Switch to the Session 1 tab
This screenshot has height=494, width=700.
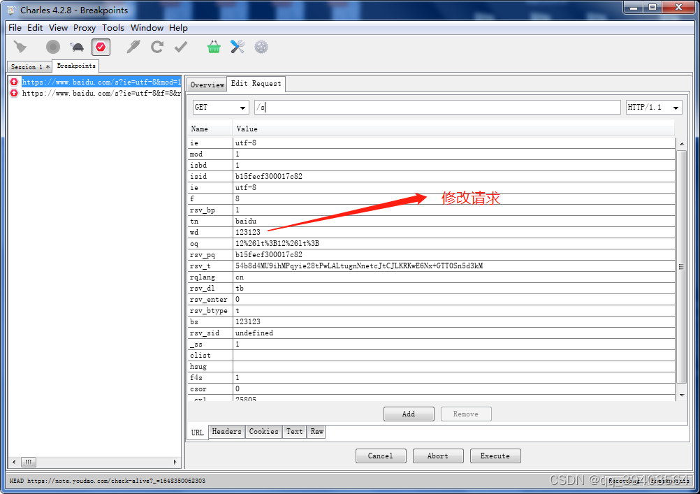30,66
